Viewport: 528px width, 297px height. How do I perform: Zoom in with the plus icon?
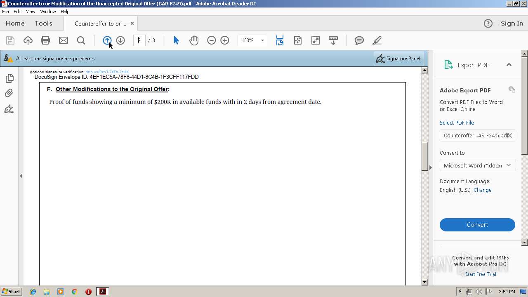(225, 40)
